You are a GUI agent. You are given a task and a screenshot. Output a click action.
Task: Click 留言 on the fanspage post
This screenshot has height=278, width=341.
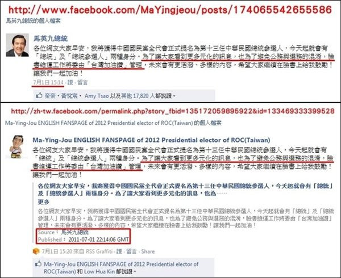click(131, 251)
